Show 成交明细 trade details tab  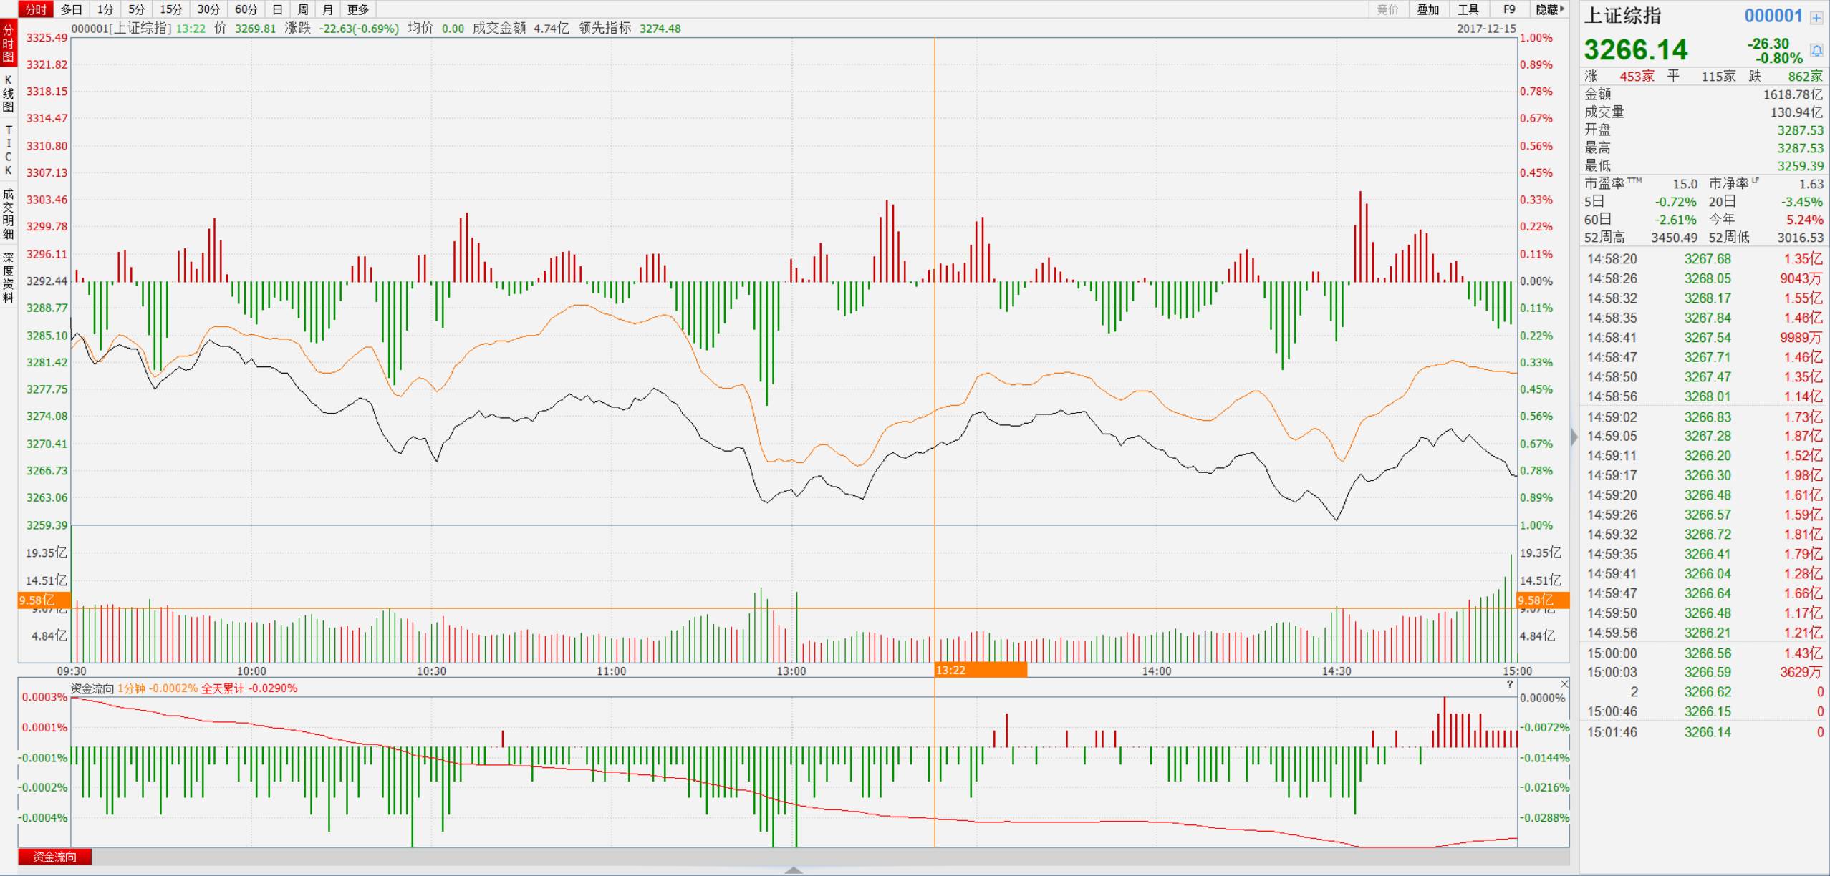tap(9, 214)
